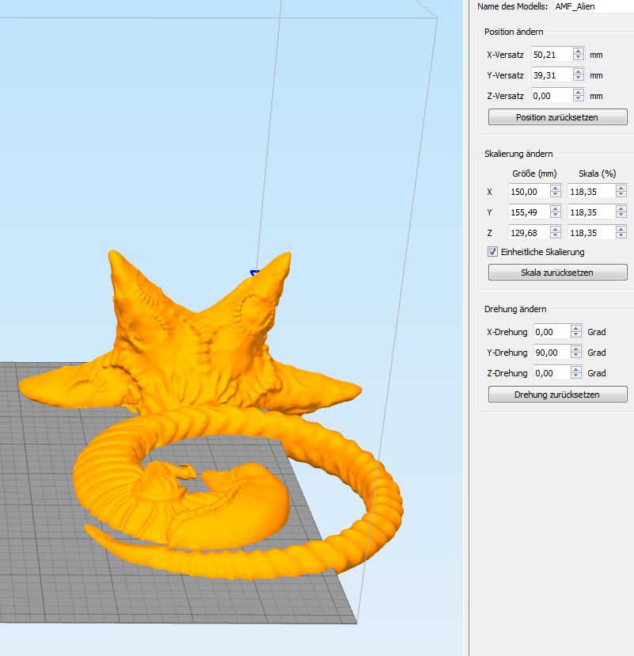Screen dimensions: 634x656
Task: Edit the Y Größe (mm) size field
Action: coord(529,212)
